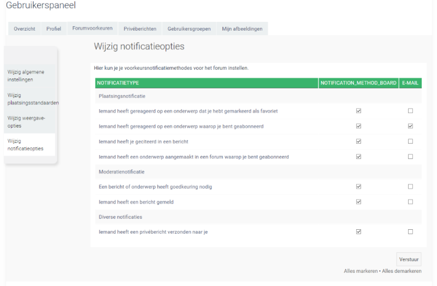Open the Mijn afbeeldingen tab
This screenshot has width=437, height=286.
pos(242,29)
